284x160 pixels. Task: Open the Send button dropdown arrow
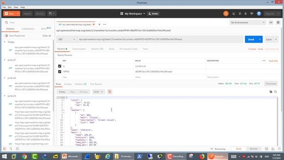tap(260, 40)
